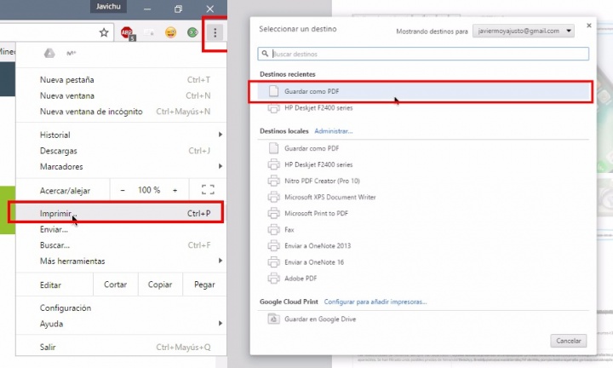
Task: Select Enviar a OneNote 16
Action: click(423, 262)
